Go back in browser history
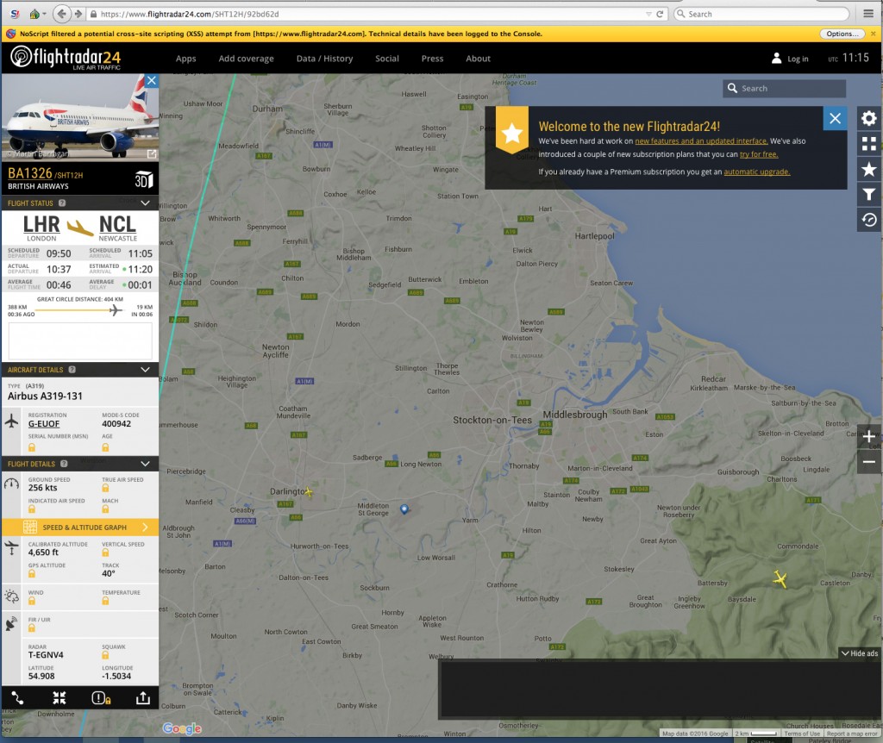Image resolution: width=883 pixels, height=743 pixels. coord(61,14)
